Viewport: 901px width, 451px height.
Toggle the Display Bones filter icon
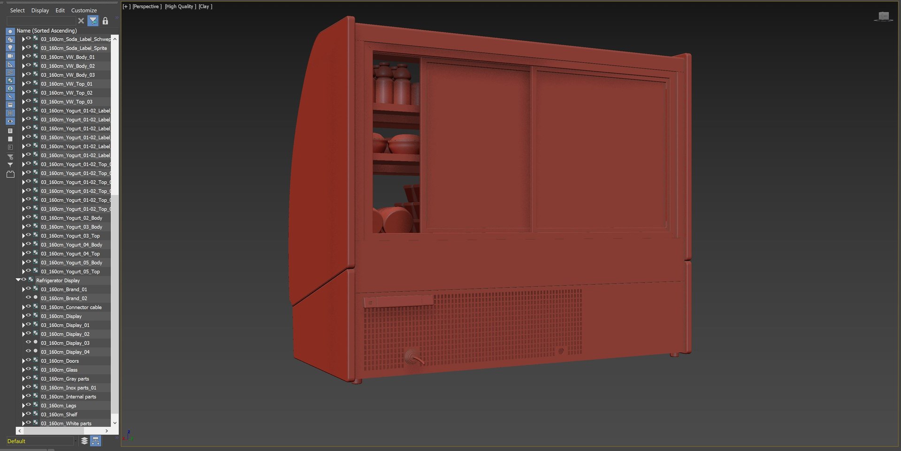[x=10, y=96]
